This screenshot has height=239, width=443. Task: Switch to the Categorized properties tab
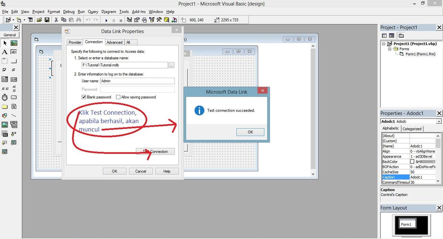click(x=412, y=129)
